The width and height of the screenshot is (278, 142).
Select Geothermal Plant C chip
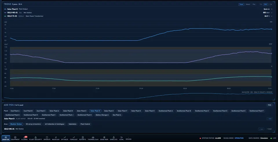[x=202, y=111]
